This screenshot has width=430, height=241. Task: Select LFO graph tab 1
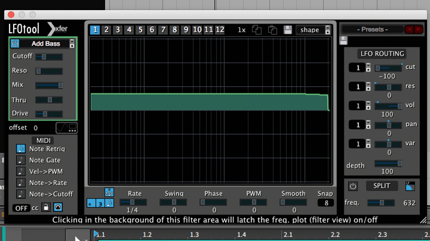[95, 30]
